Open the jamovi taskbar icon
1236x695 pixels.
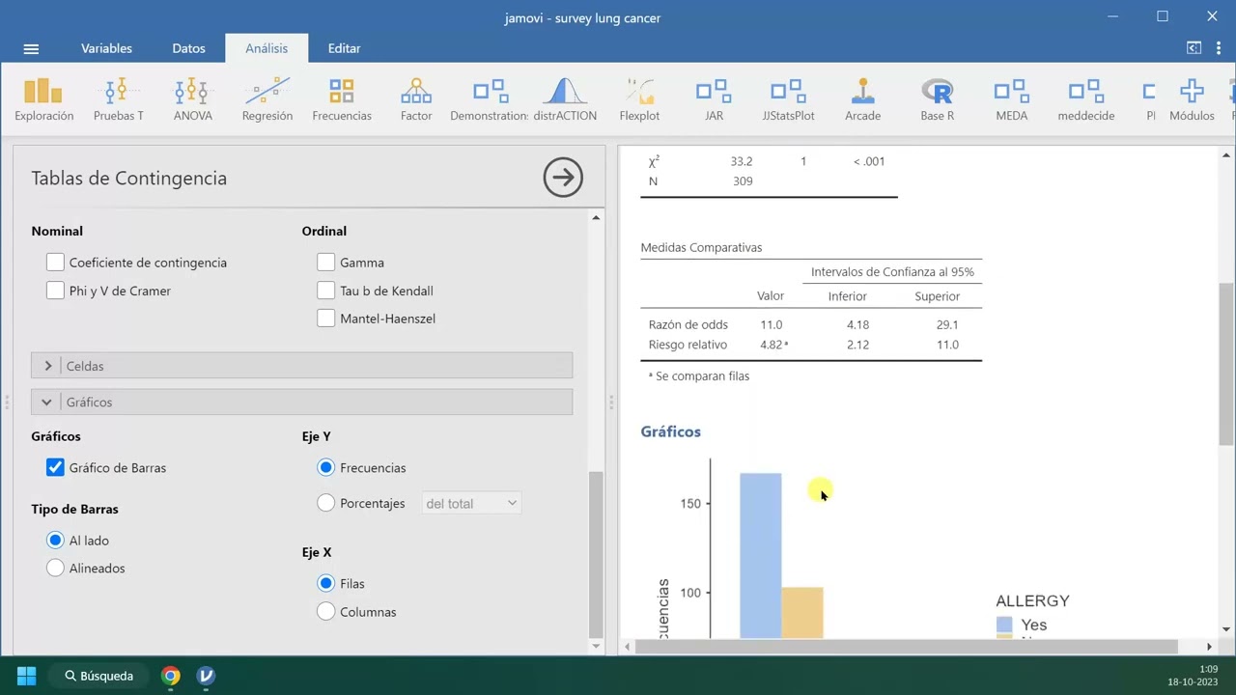pyautogui.click(x=206, y=676)
